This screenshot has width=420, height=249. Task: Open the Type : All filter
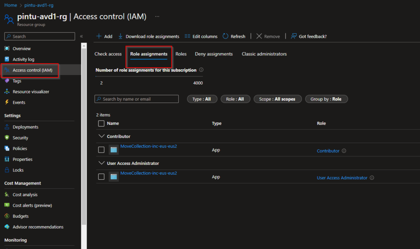coord(202,99)
